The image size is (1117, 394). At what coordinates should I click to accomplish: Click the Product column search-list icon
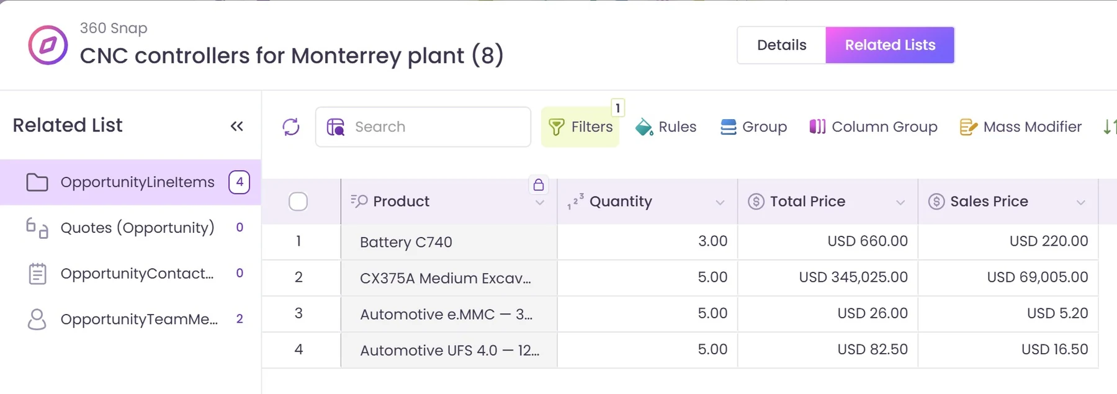[359, 201]
